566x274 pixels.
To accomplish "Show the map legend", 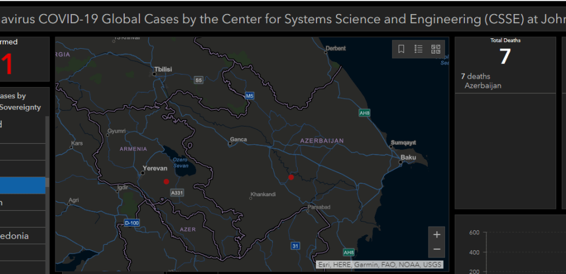I will point(419,49).
